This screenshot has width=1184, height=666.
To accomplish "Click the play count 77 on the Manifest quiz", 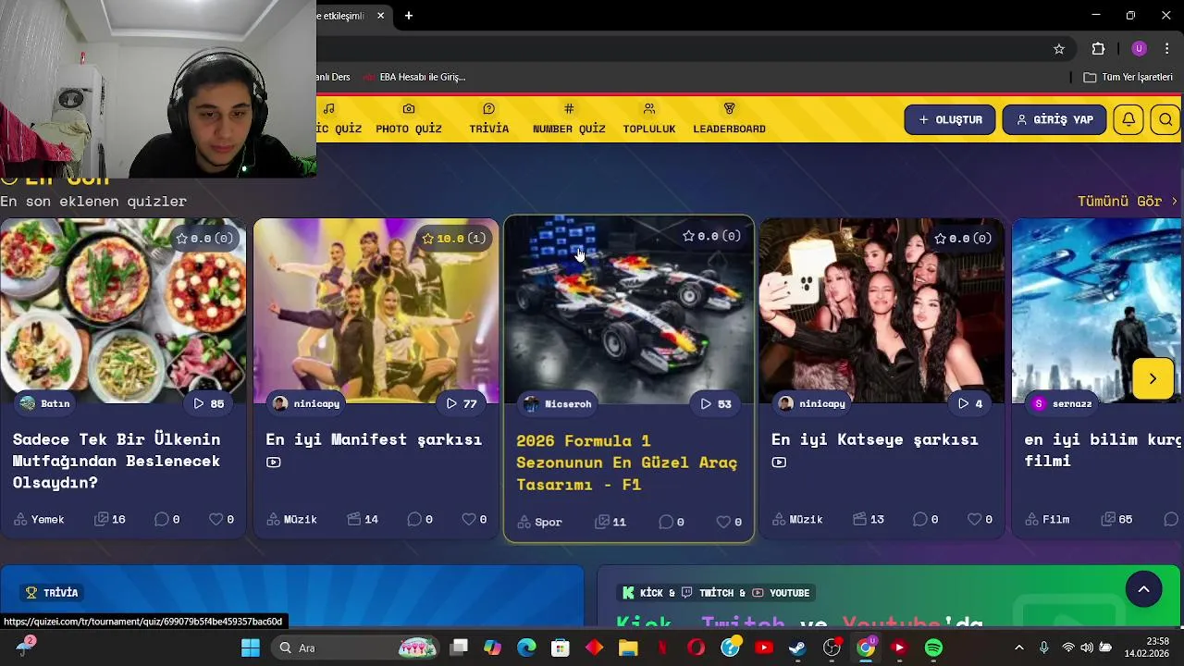I will point(462,403).
